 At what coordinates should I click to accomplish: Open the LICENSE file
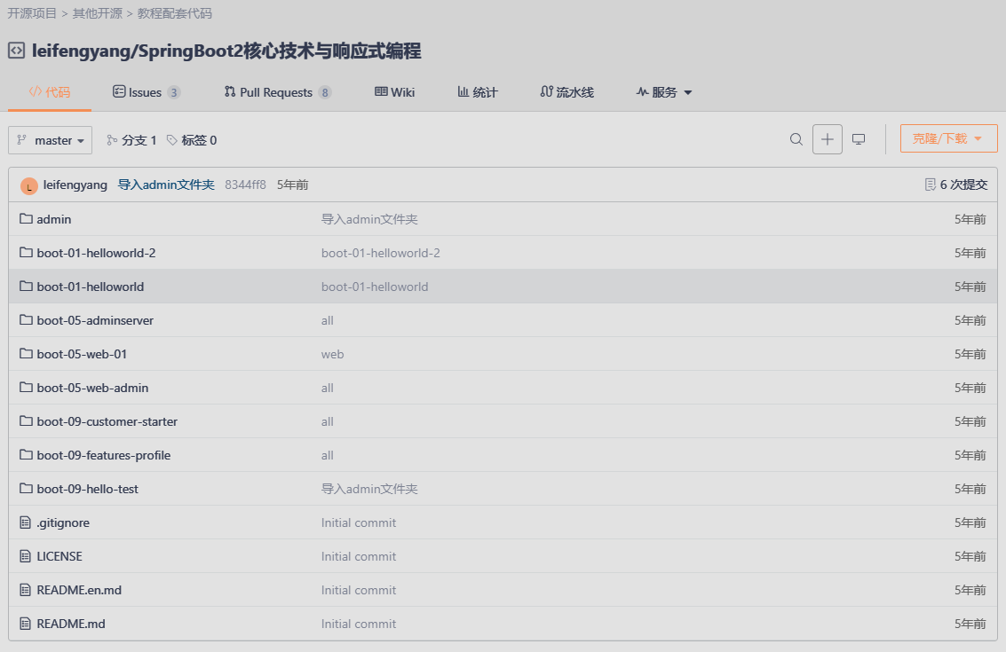(59, 556)
